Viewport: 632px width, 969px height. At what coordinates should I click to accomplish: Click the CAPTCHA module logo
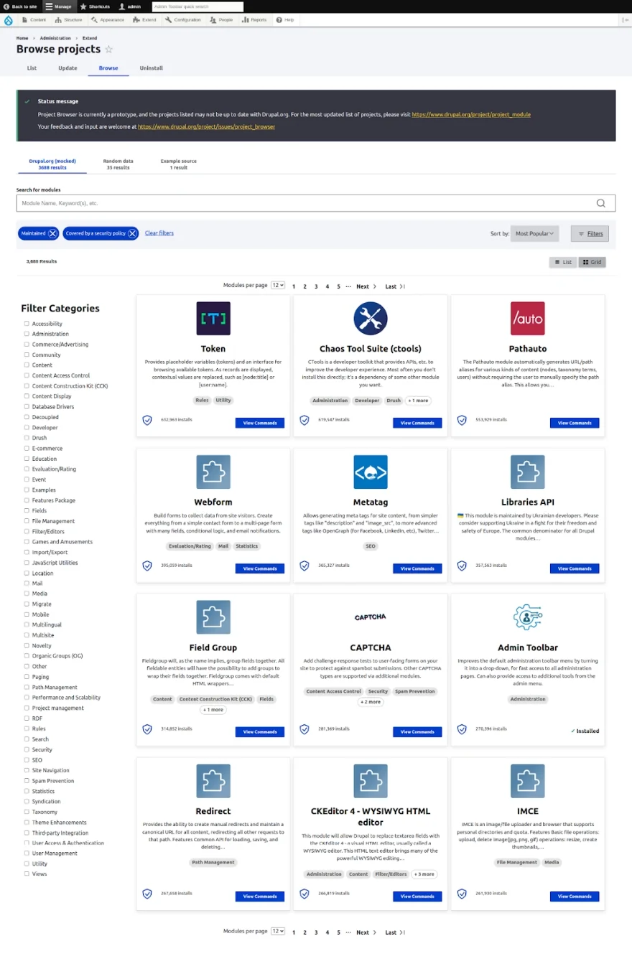coord(370,616)
